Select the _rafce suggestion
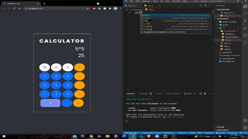Viewport: 248px width, 139px height. 176,26
